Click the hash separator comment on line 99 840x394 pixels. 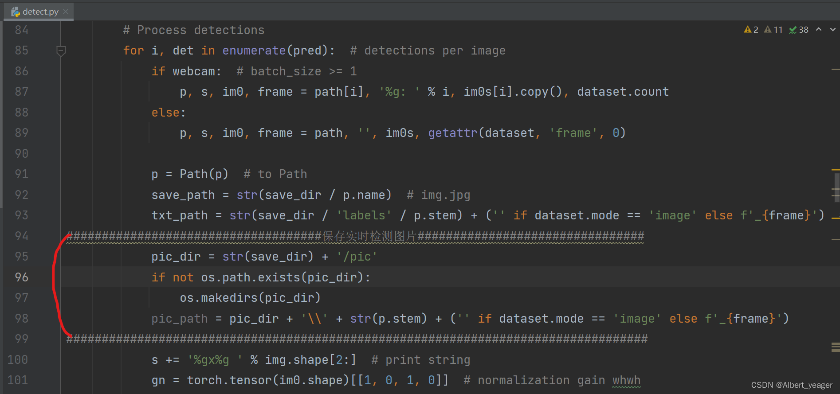click(x=357, y=339)
